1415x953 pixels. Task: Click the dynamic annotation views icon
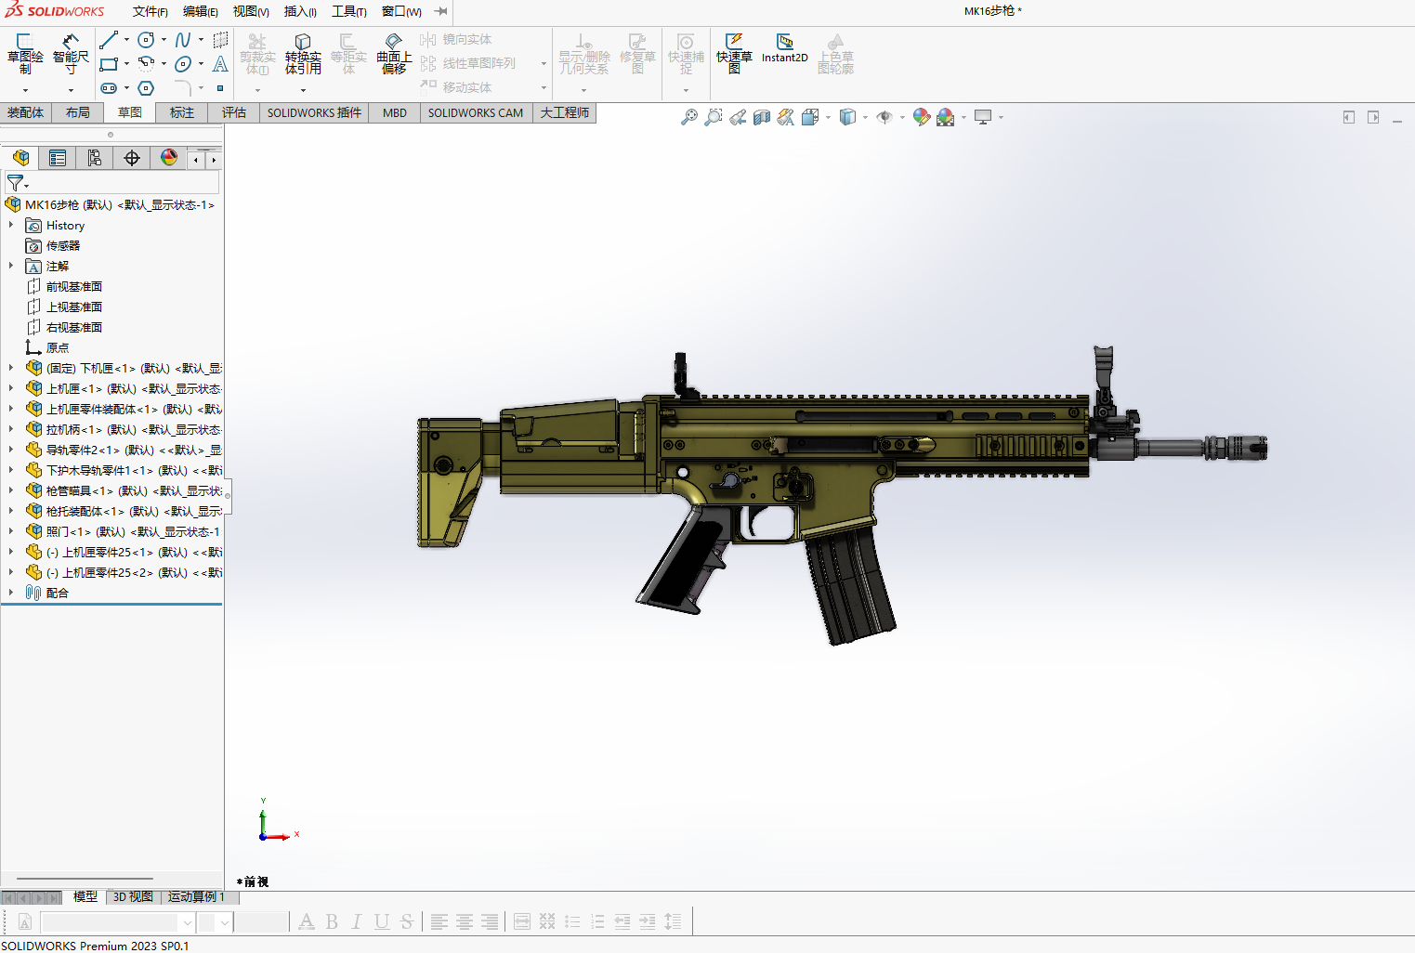pos(786,117)
